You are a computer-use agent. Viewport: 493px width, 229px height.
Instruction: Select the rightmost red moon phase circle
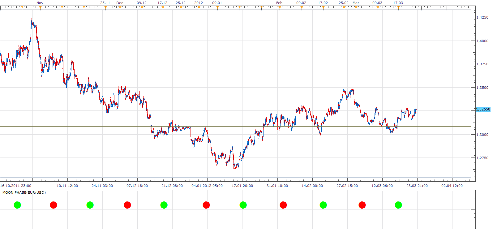(x=362, y=205)
